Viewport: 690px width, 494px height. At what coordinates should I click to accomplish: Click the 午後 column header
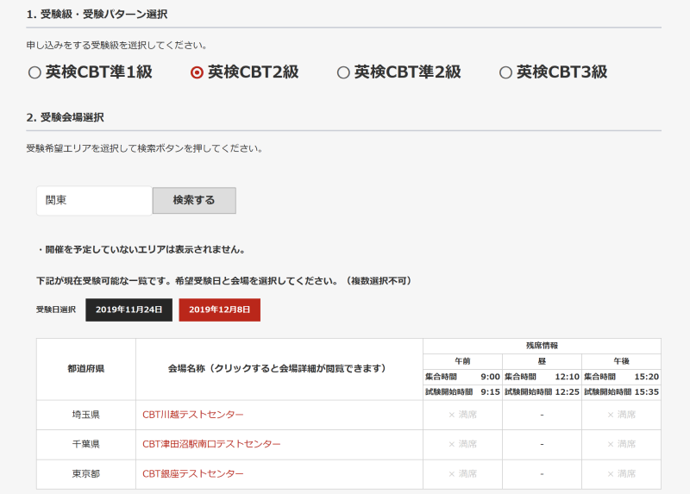(x=621, y=361)
